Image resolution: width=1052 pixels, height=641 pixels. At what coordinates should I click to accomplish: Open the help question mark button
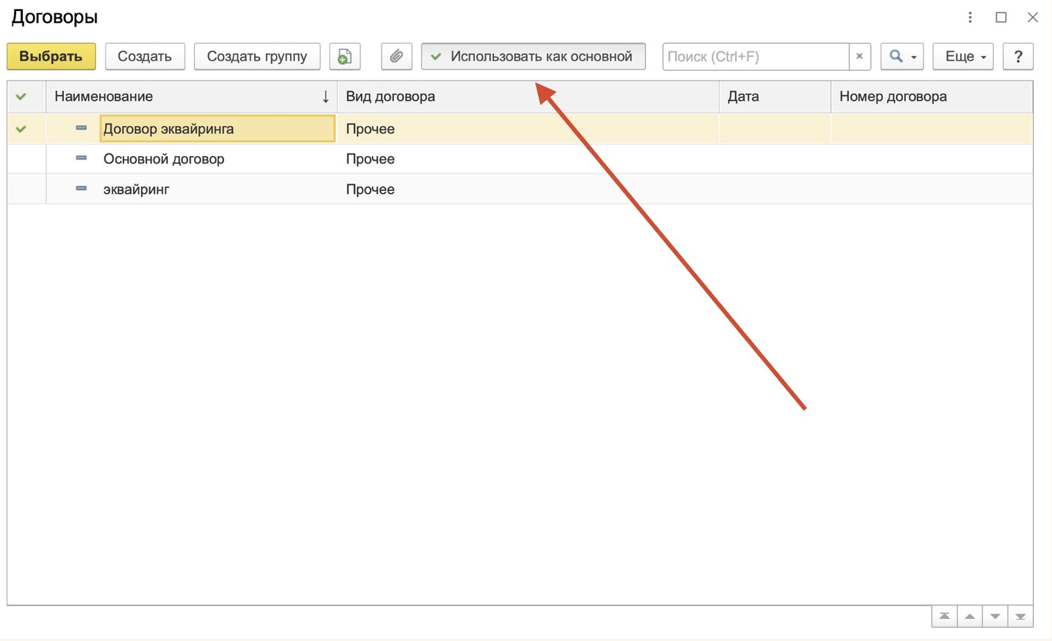pyautogui.click(x=1018, y=56)
